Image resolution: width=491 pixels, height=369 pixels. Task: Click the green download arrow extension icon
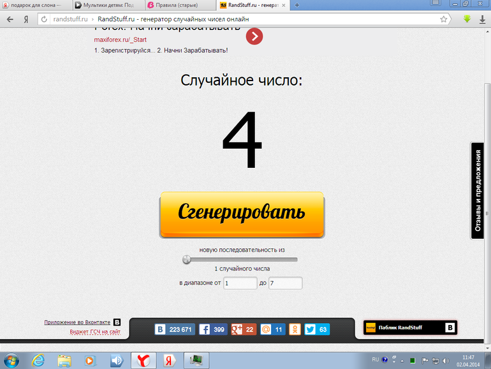coord(467,19)
